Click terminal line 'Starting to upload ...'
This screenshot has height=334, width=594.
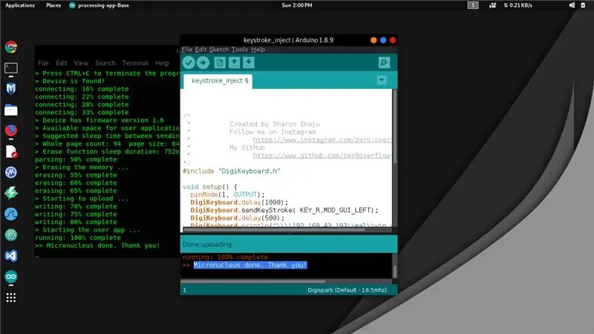pos(85,199)
